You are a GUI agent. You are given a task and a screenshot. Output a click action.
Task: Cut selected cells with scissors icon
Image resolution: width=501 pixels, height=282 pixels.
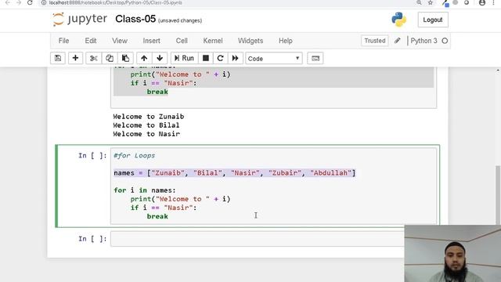94,58
